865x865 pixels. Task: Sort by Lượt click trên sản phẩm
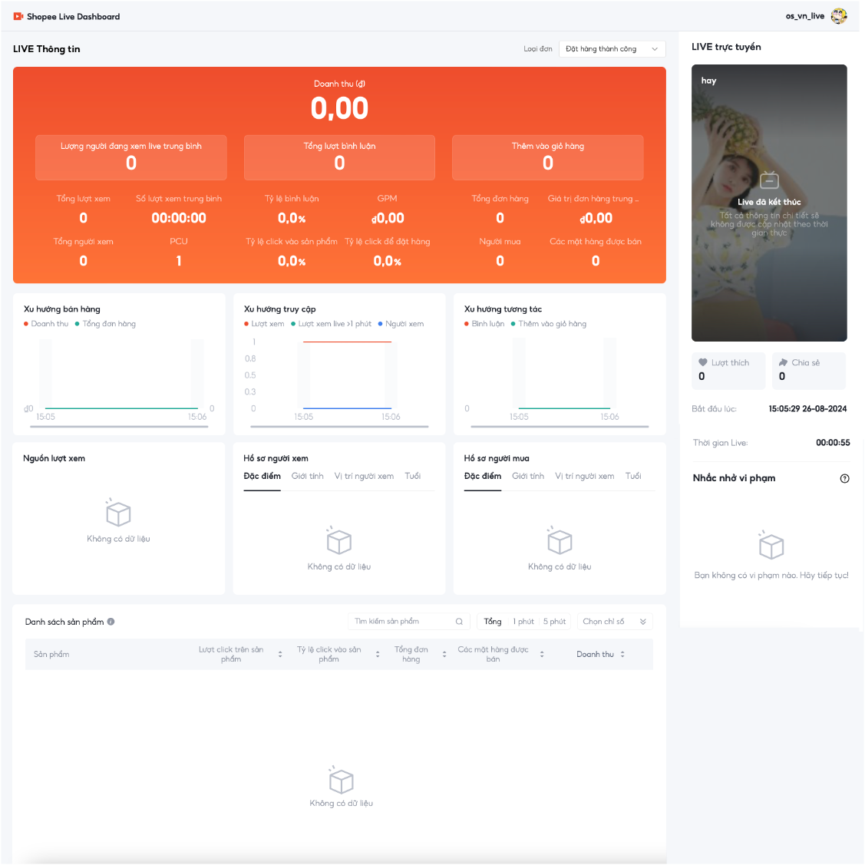coord(280,654)
